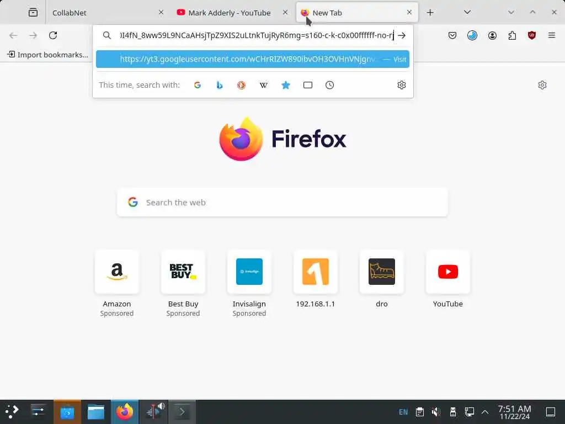Open search settings gear in URL dropdown
This screenshot has width=565, height=424.
tap(402, 85)
